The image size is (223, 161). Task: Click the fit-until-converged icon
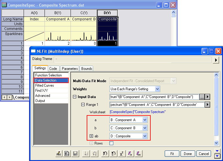(139, 154)
